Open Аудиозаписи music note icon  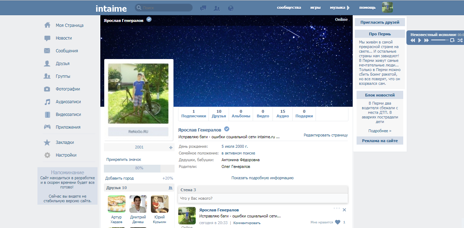click(x=47, y=101)
